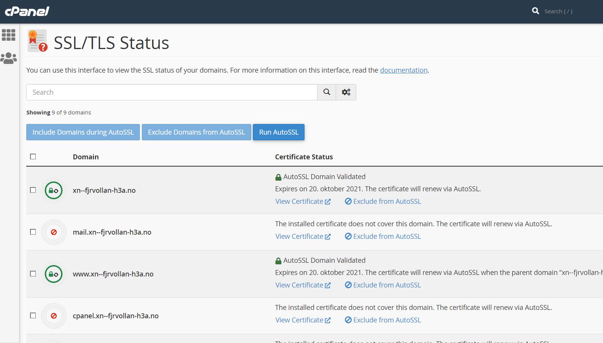Click Exclude Domains from AutoSSL button

197,132
